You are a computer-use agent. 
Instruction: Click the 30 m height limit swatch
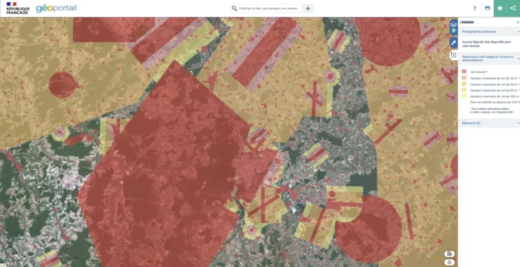(464, 77)
